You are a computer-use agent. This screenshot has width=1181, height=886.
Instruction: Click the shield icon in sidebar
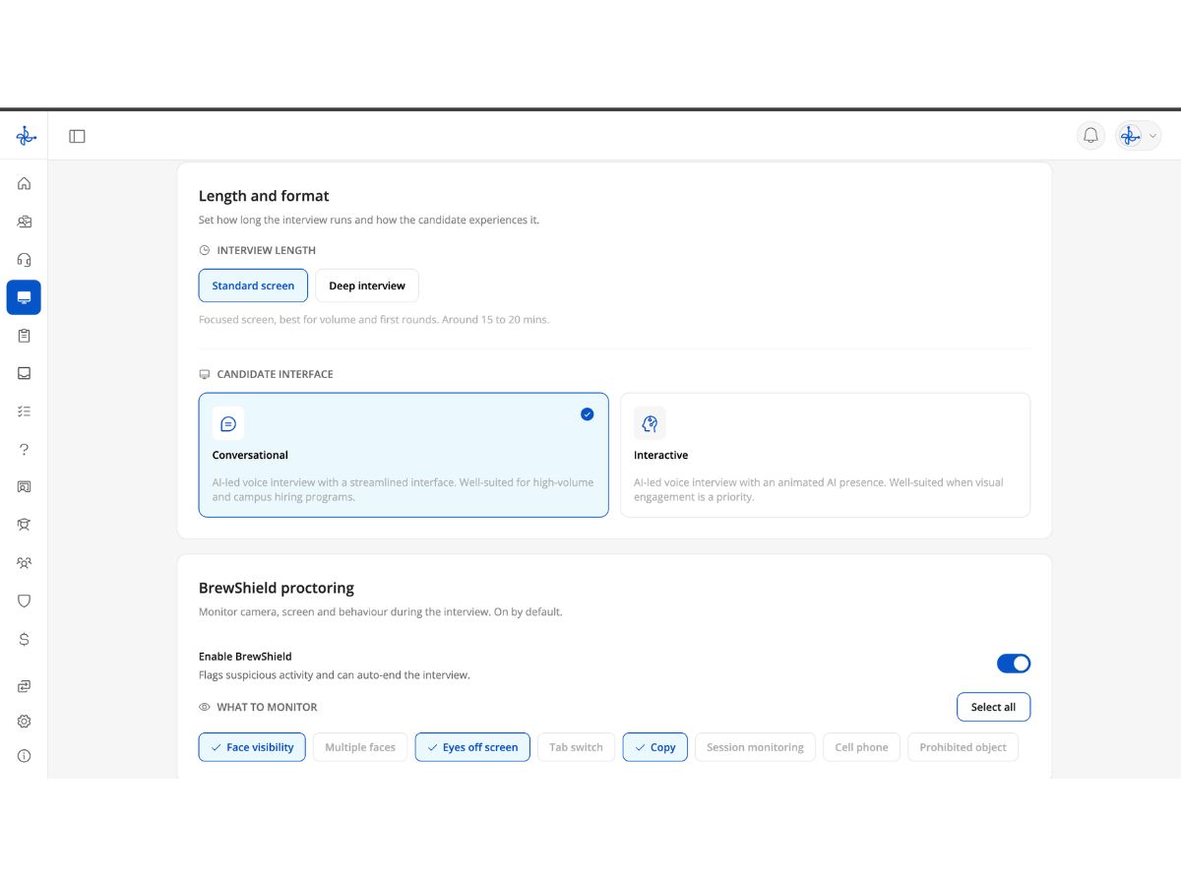[24, 601]
